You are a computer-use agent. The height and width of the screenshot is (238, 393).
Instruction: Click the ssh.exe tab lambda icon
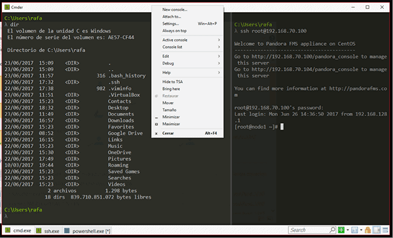pos(39,231)
